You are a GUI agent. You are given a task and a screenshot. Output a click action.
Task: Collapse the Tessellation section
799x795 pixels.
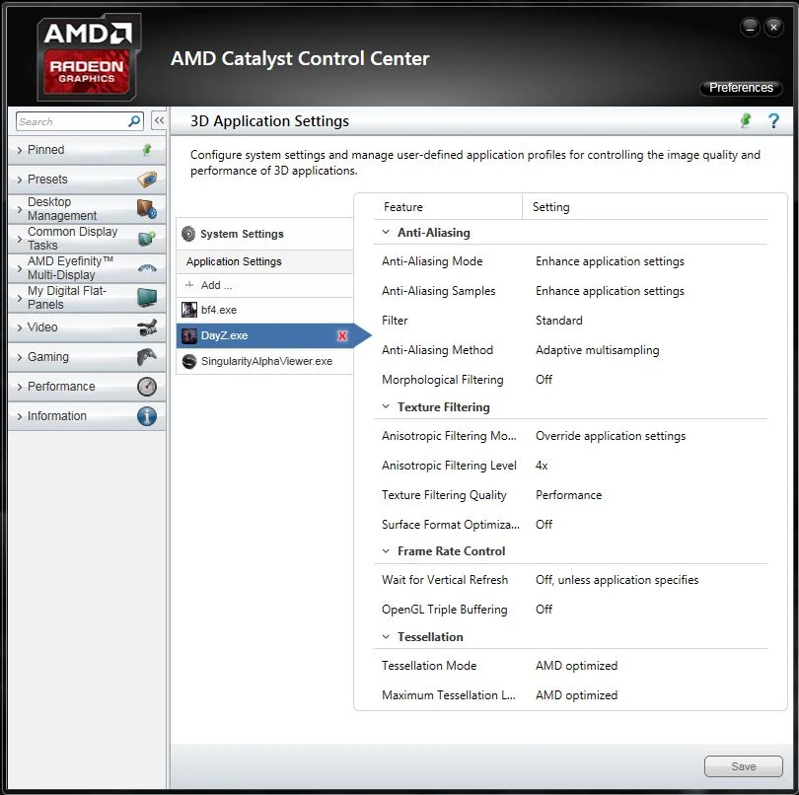pos(386,636)
